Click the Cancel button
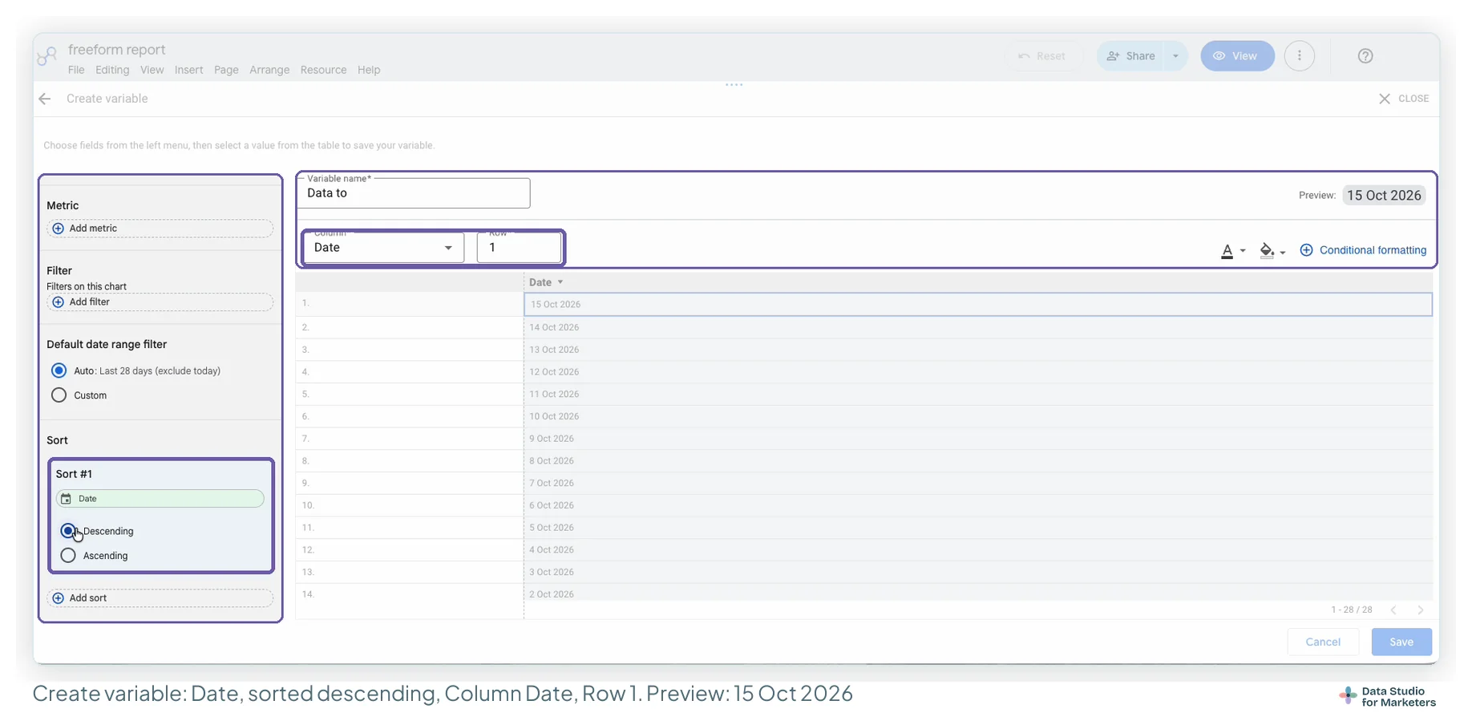The image size is (1472, 725). tap(1323, 642)
